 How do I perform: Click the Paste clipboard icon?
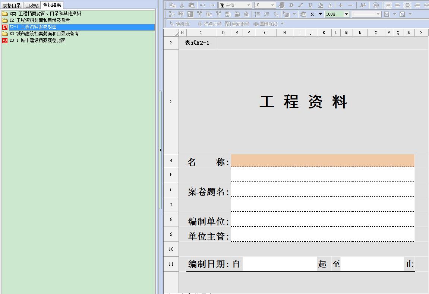pyautogui.click(x=192, y=5)
